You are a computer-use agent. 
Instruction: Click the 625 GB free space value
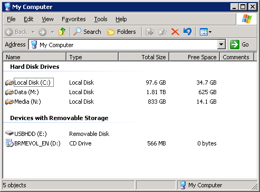tap(207, 92)
